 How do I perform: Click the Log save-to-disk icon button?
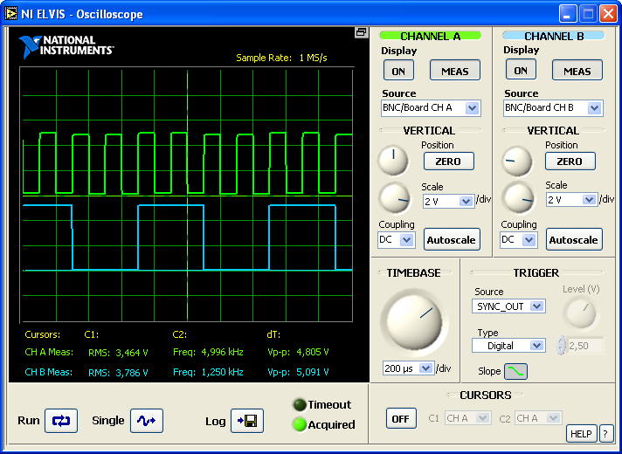[247, 421]
